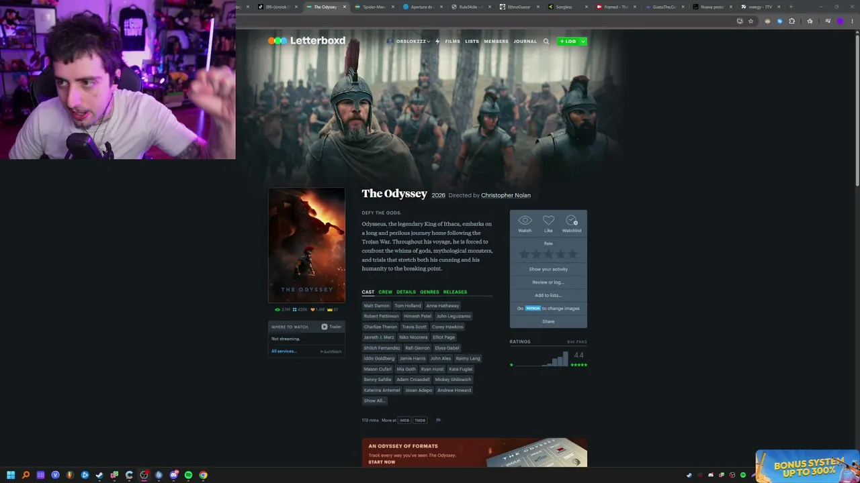
Task: Click the Patron badge
Action: (533, 309)
